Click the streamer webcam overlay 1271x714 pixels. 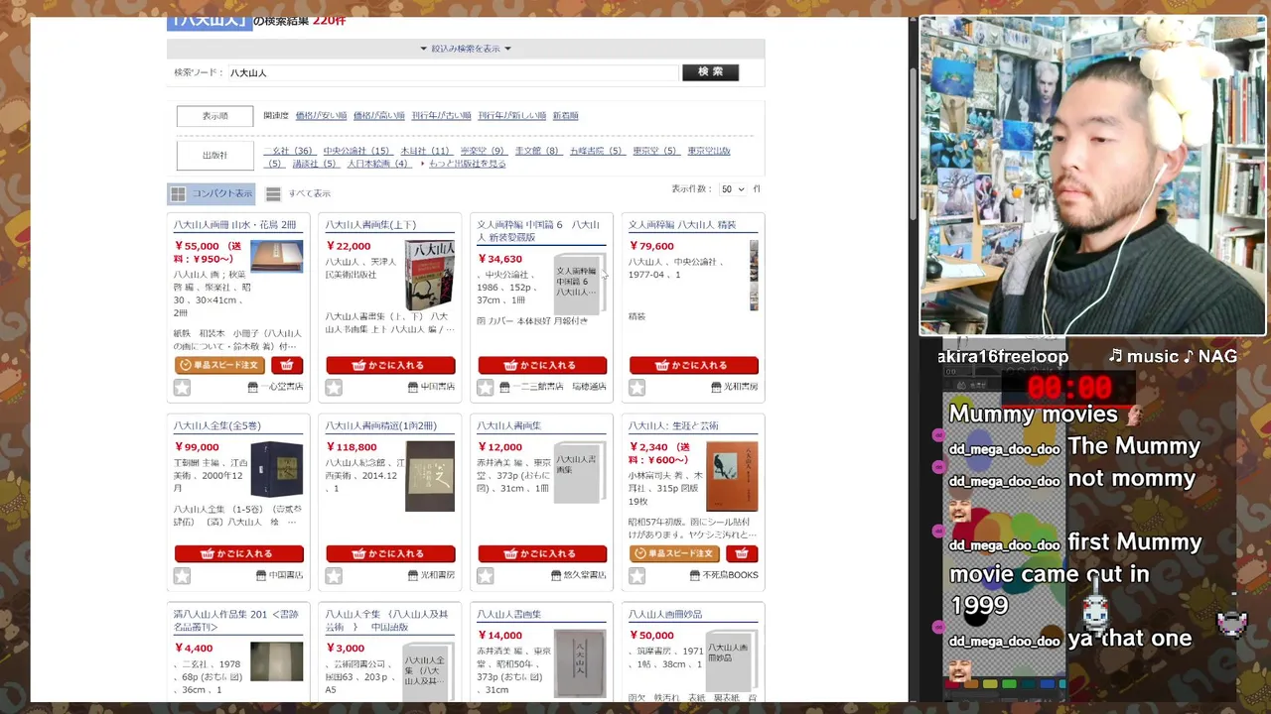click(1092, 177)
